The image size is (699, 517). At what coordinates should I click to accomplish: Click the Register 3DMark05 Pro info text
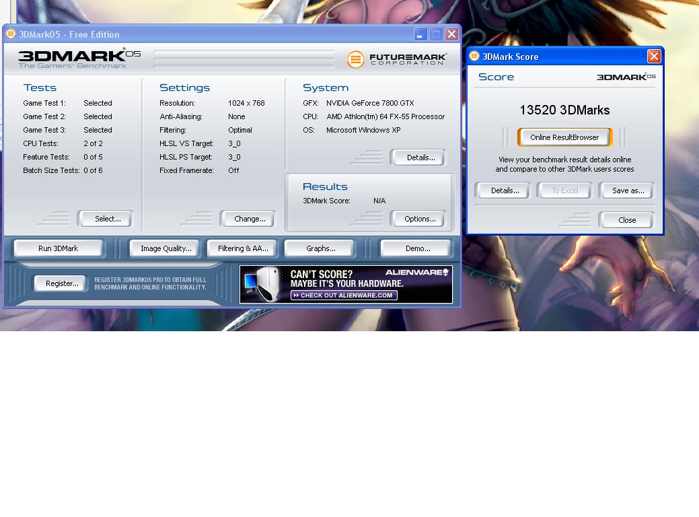150,283
